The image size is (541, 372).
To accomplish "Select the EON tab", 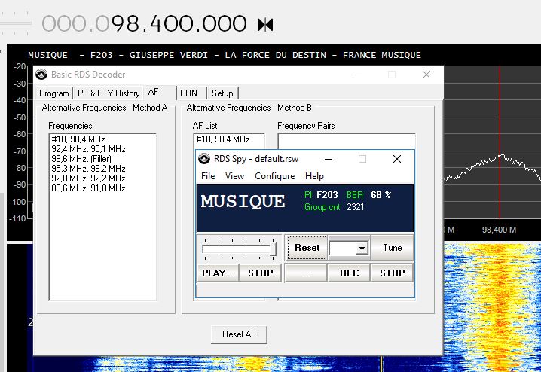I will pyautogui.click(x=188, y=93).
